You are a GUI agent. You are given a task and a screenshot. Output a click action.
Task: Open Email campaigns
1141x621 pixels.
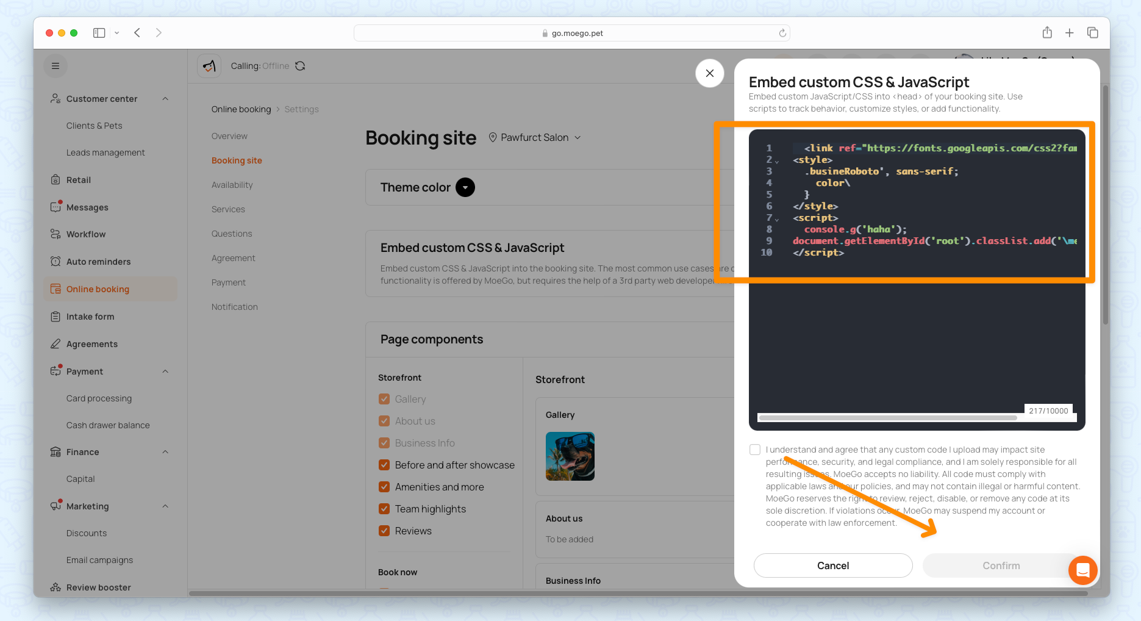[99, 560]
